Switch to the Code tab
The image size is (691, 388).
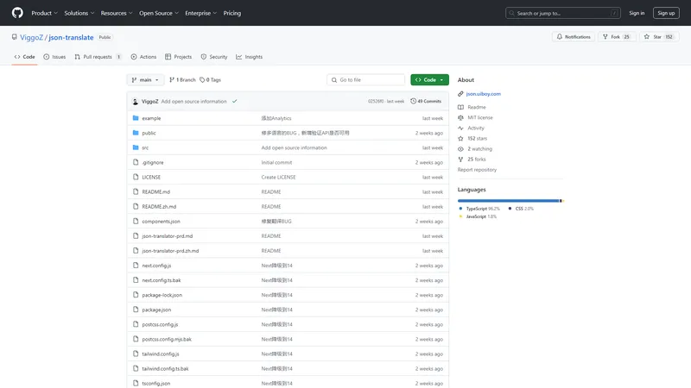[x=25, y=57]
